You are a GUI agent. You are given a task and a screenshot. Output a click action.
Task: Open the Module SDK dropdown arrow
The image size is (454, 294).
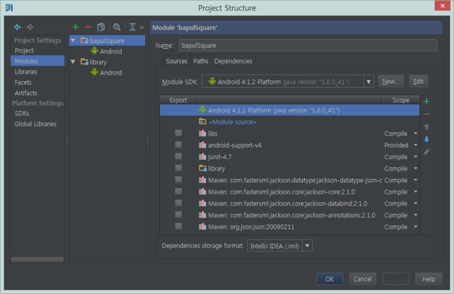click(x=368, y=82)
